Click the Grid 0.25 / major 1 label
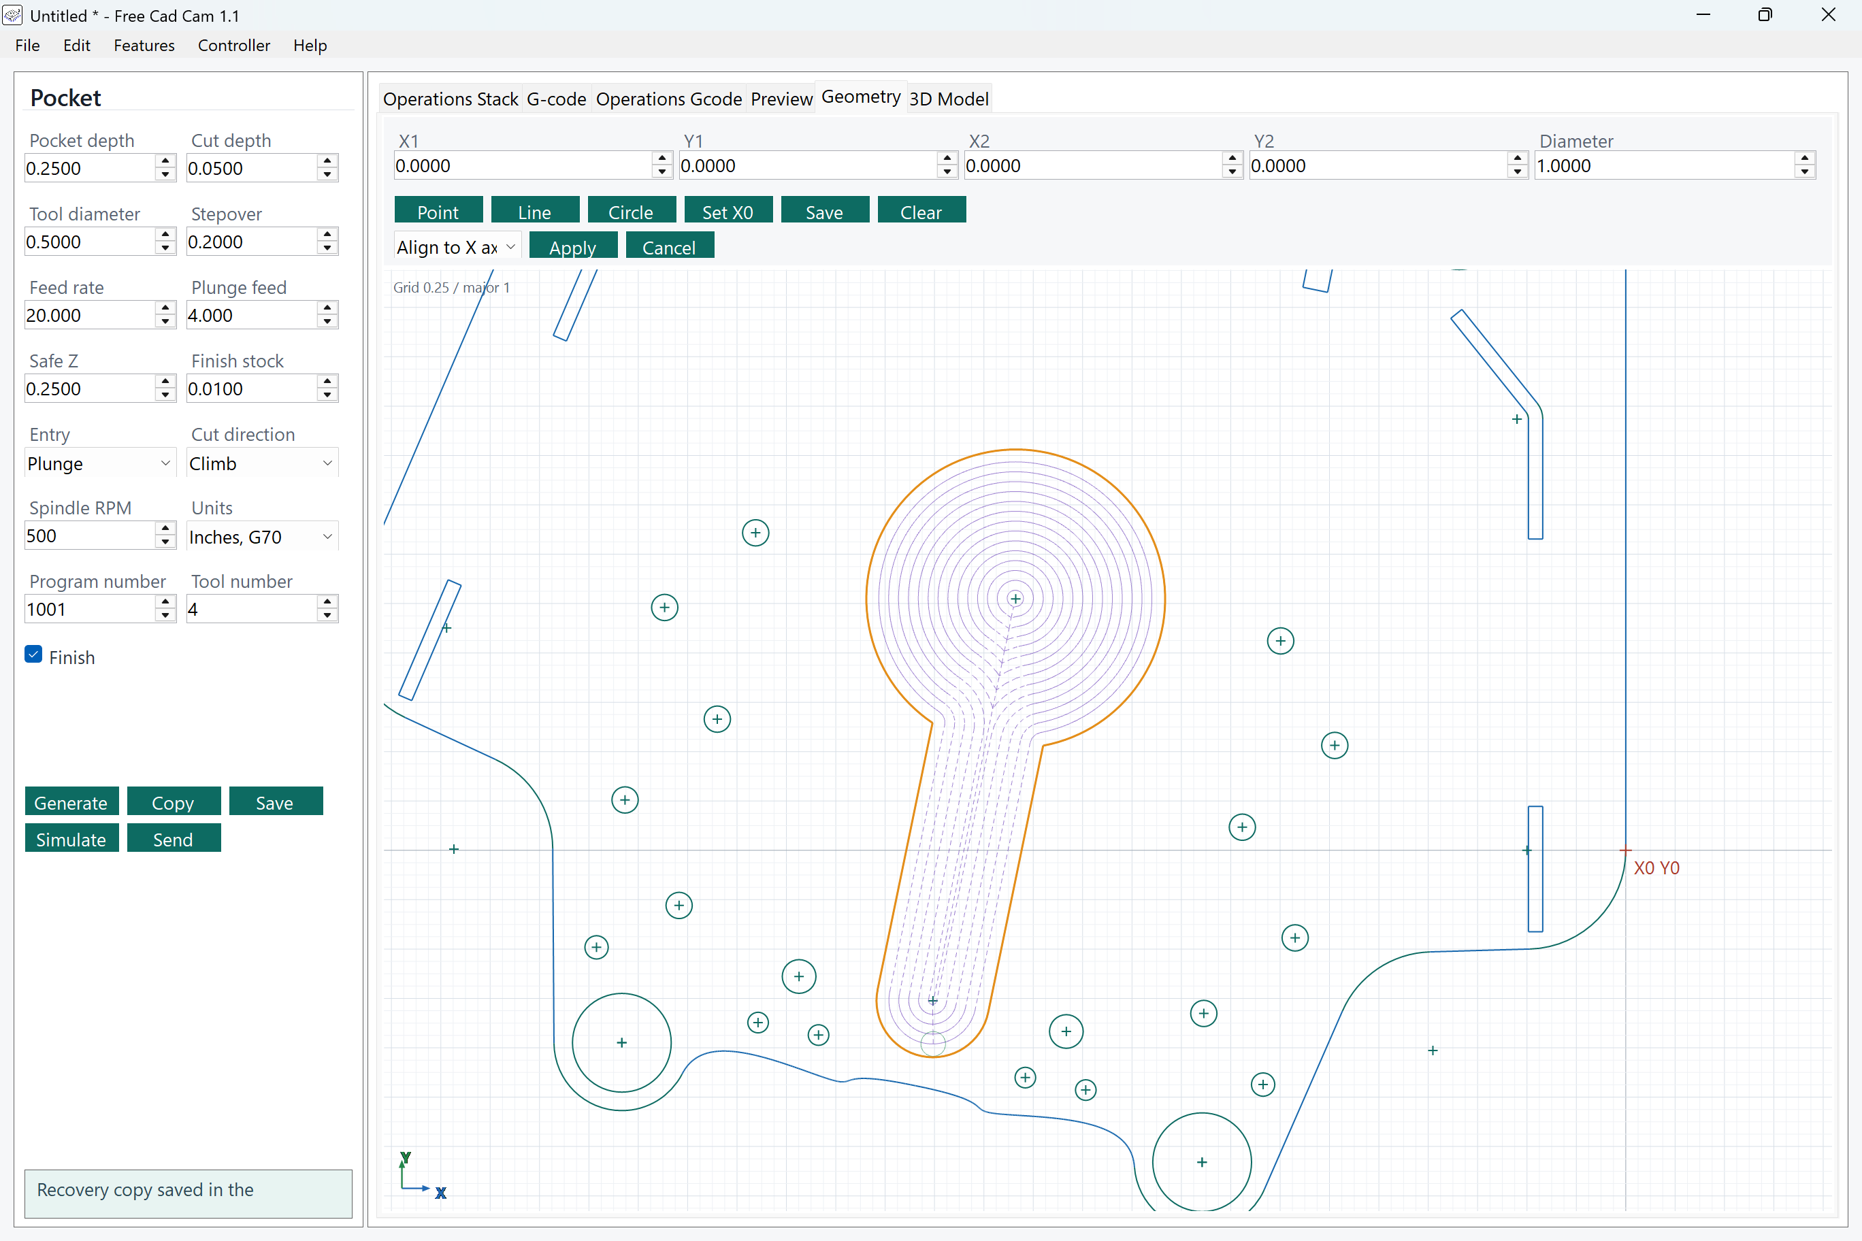The image size is (1862, 1241). tap(451, 287)
